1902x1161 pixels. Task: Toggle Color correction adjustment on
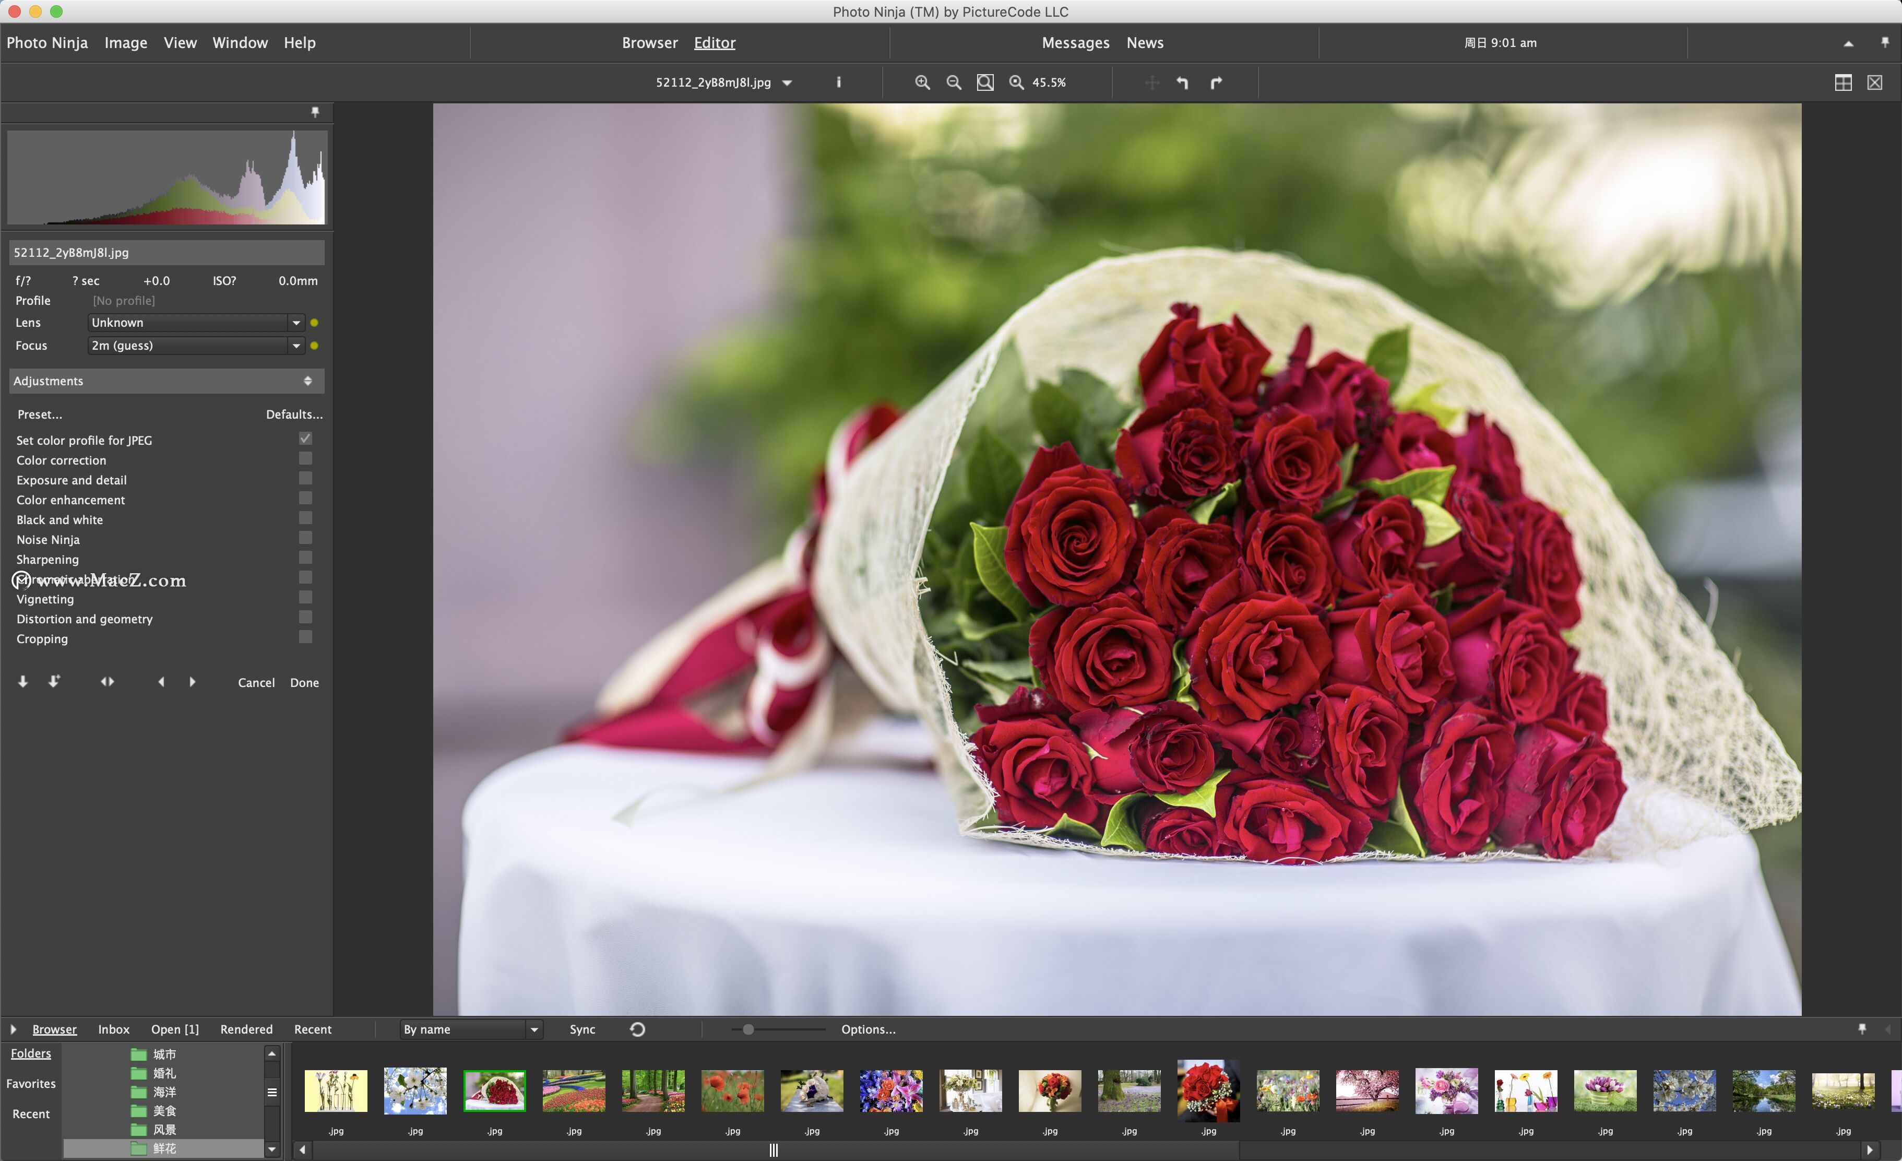[304, 459]
